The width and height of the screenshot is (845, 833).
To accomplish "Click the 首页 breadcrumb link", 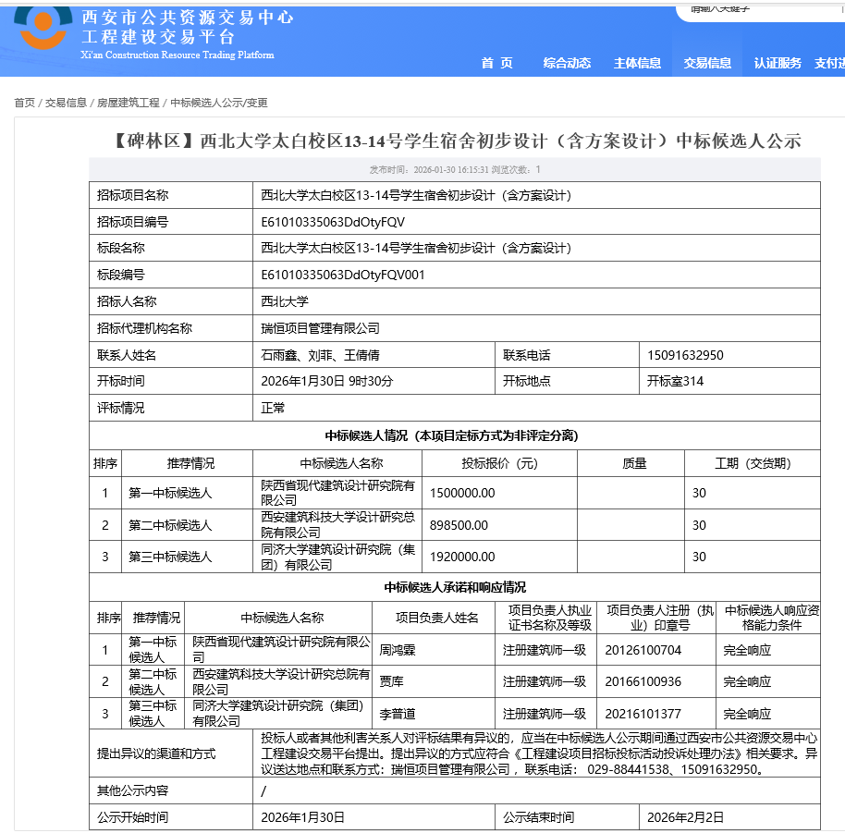I will coord(24,103).
